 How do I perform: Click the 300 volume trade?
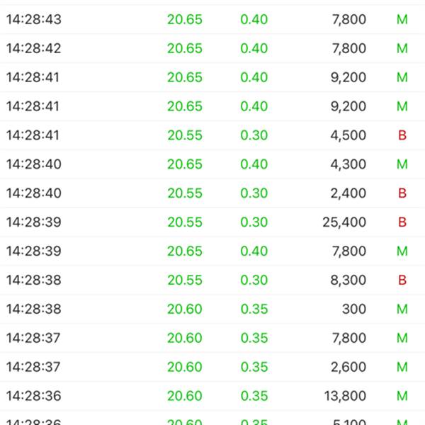(356, 310)
